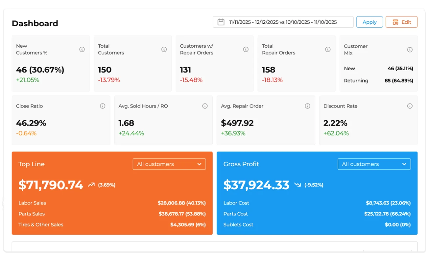The image size is (429, 260).
Task: Show info tooltip for Discount Rate
Action: (x=410, y=106)
